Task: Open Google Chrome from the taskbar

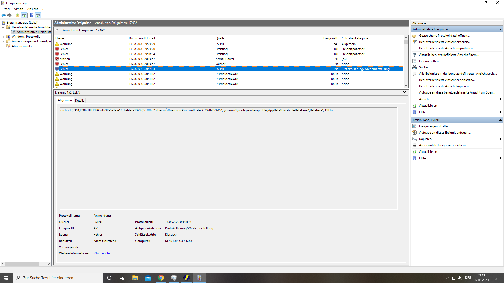Action: pyautogui.click(x=161, y=278)
